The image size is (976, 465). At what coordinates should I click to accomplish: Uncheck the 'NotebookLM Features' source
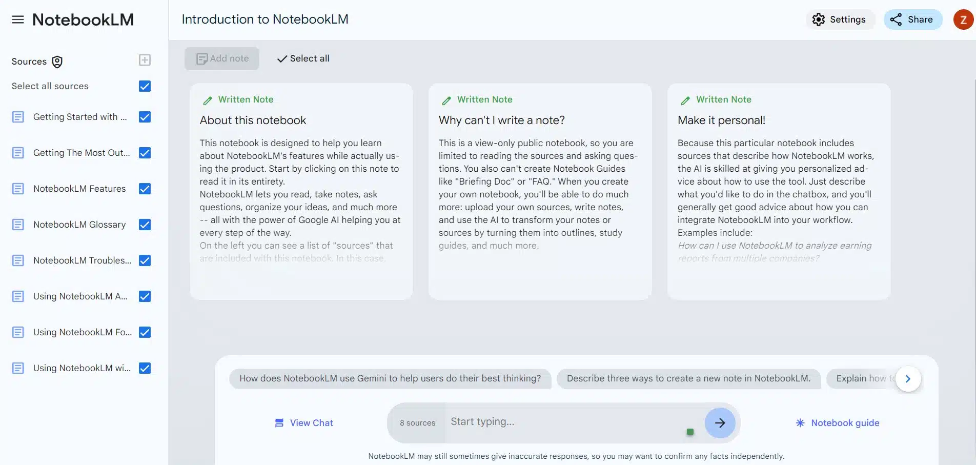point(145,189)
